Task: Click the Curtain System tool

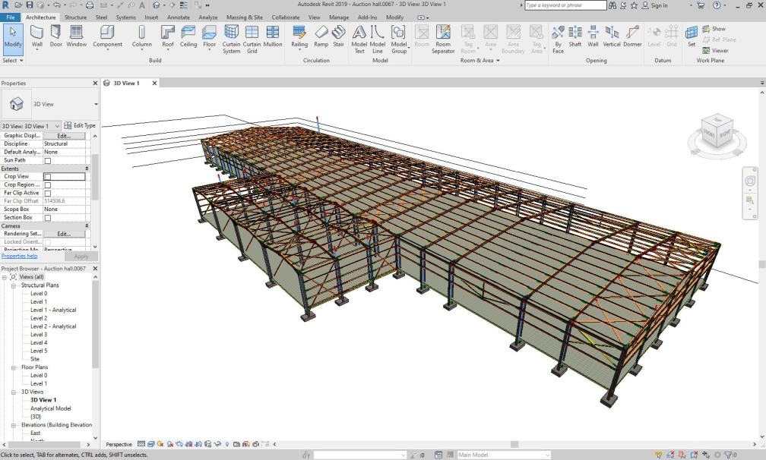Action: tap(231, 39)
